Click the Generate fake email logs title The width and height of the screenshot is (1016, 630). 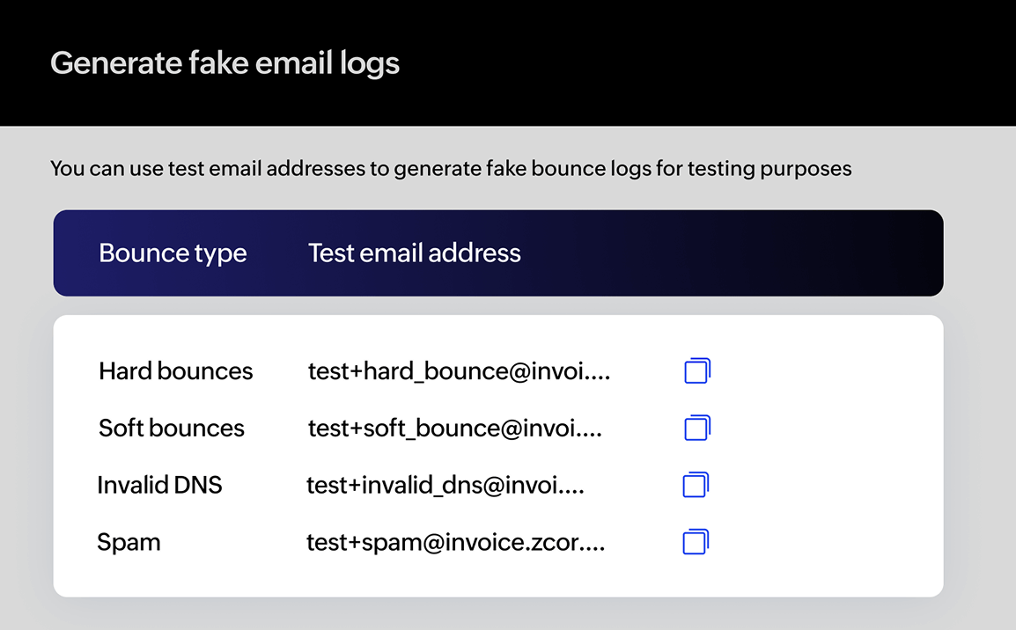coord(225,62)
